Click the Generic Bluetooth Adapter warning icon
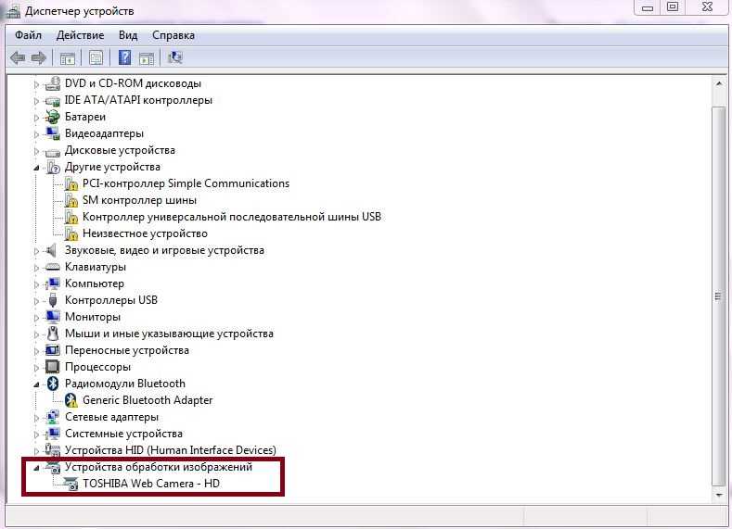The image size is (732, 529). click(71, 400)
